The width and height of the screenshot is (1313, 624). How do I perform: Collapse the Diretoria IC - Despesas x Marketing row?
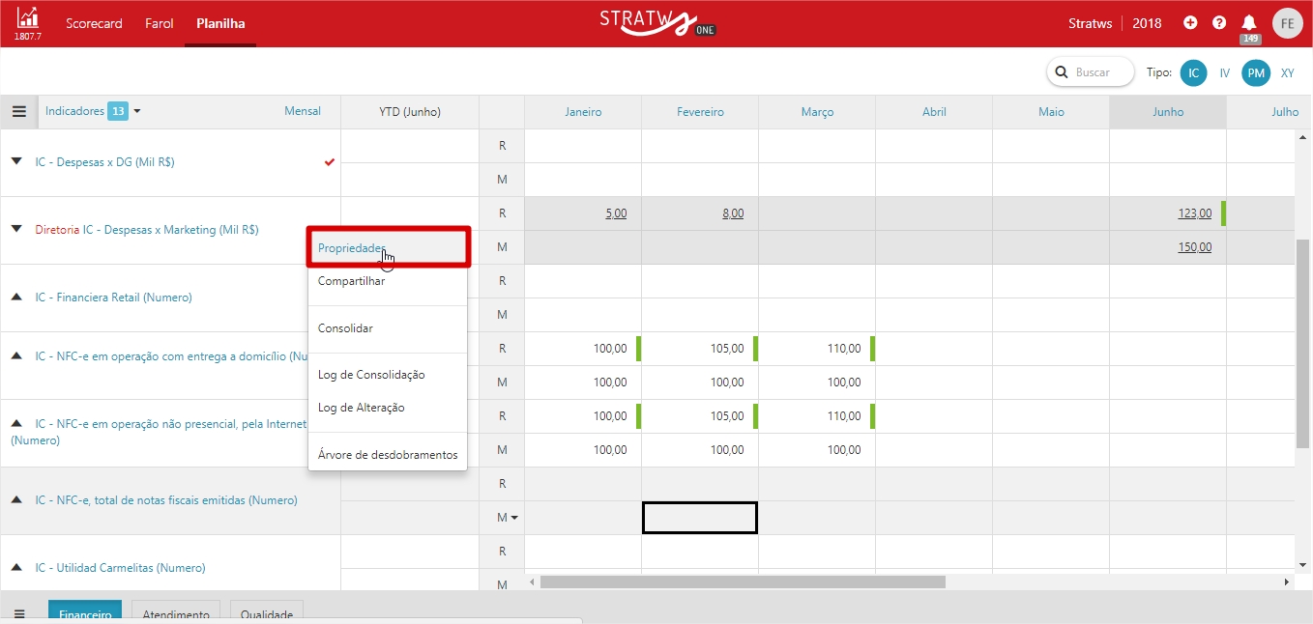tap(15, 229)
